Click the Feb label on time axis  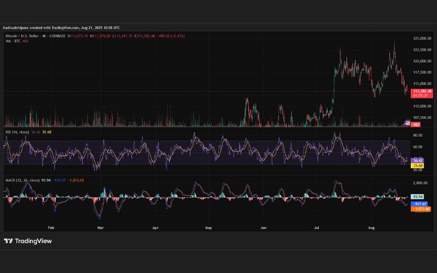point(51,228)
